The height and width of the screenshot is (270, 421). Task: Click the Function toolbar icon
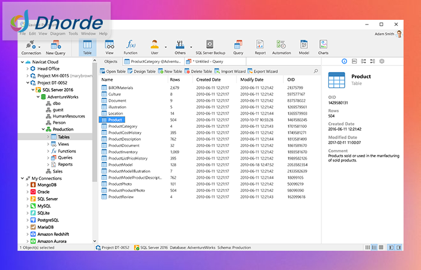[x=131, y=46]
